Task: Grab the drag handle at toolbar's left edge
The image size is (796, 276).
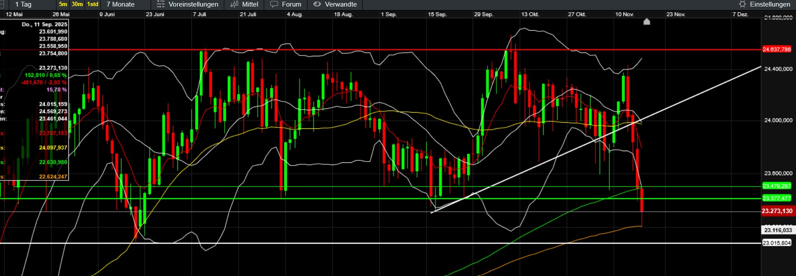Action: pos(2,4)
